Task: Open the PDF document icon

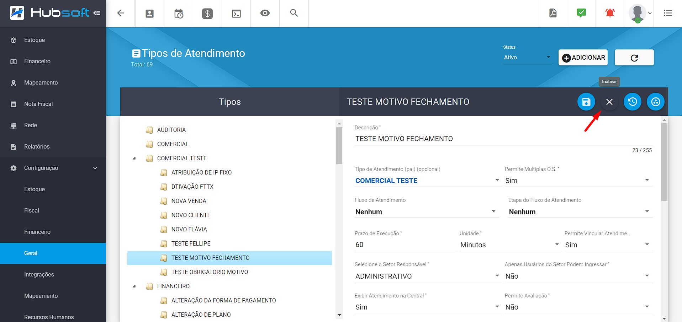Action: pyautogui.click(x=553, y=13)
